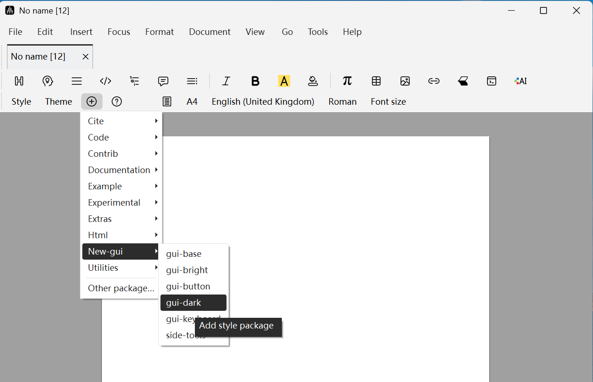Screen dimensions: 593x382
Task: Open the English (United Kingdom) language dropdown
Action: (x=263, y=101)
